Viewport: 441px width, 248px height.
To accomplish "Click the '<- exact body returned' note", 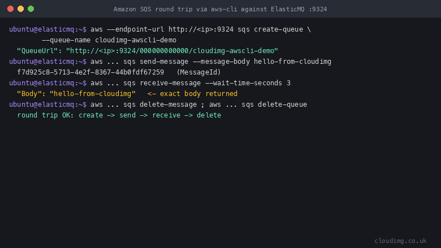I will 192,94.
